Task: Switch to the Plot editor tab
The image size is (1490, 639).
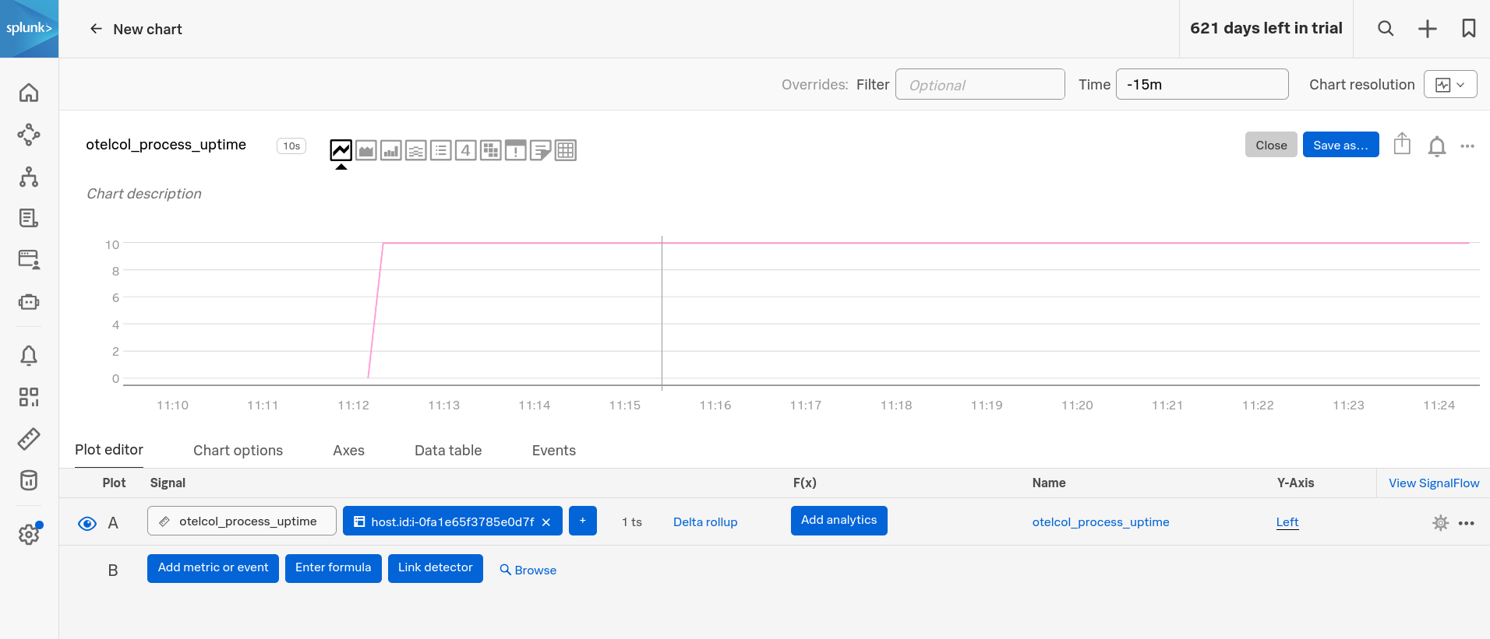Action: click(109, 450)
